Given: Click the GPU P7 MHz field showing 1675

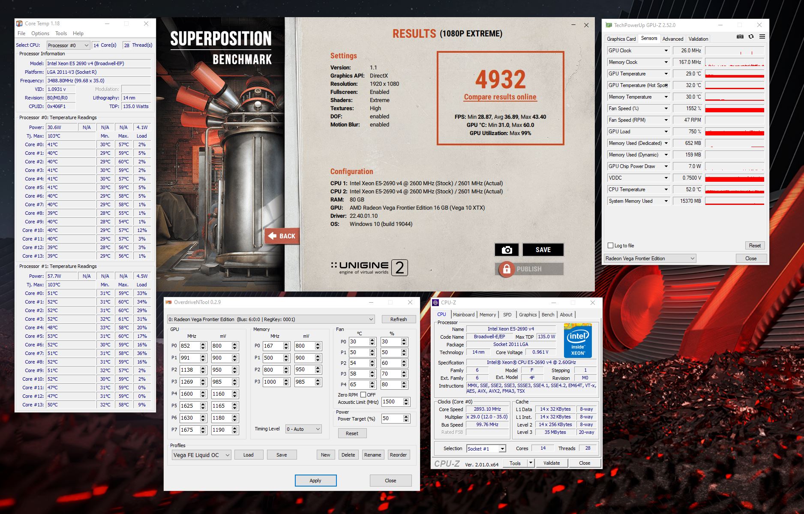Looking at the screenshot, I should tap(189, 430).
